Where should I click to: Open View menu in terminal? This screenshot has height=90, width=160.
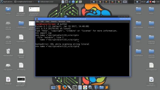(47, 21)
